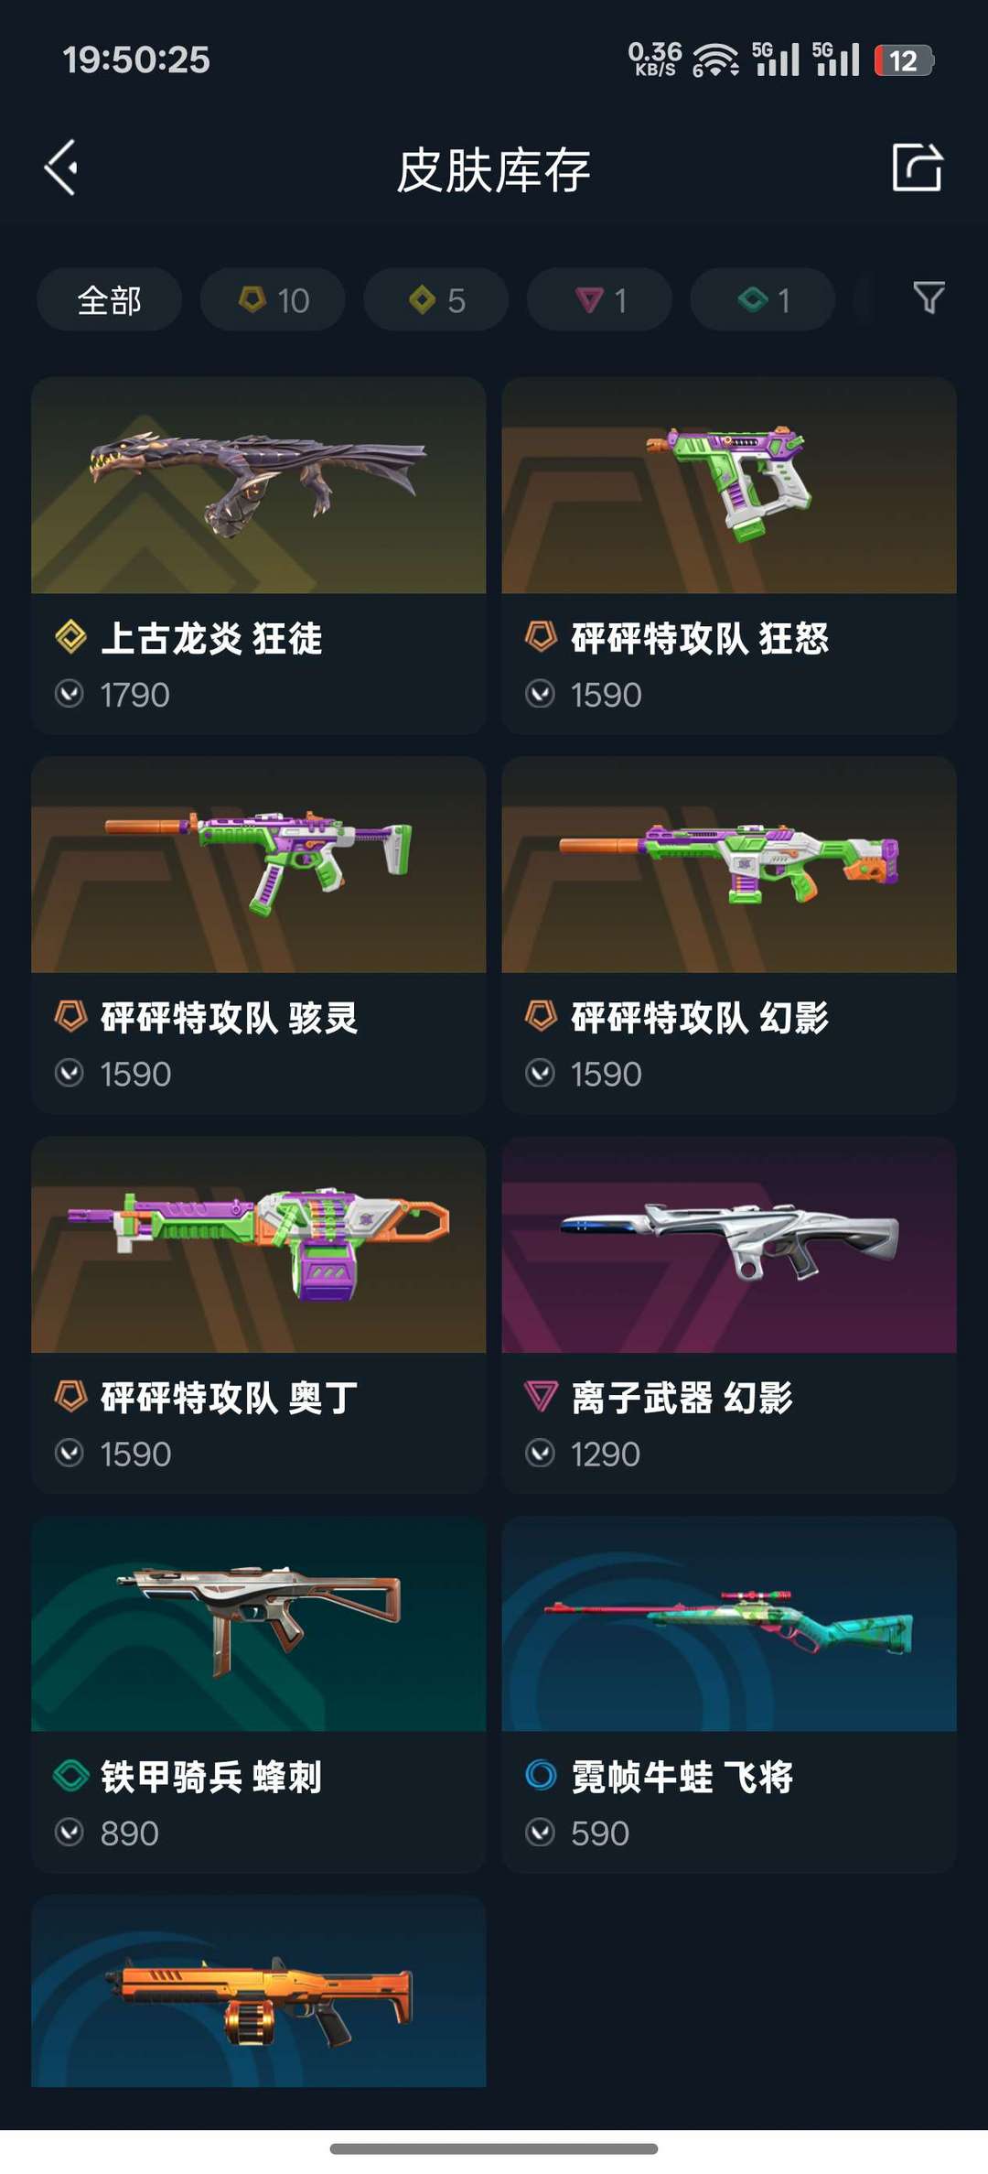
Task: Click the currency icon next to 1790
Action: pyautogui.click(x=70, y=695)
